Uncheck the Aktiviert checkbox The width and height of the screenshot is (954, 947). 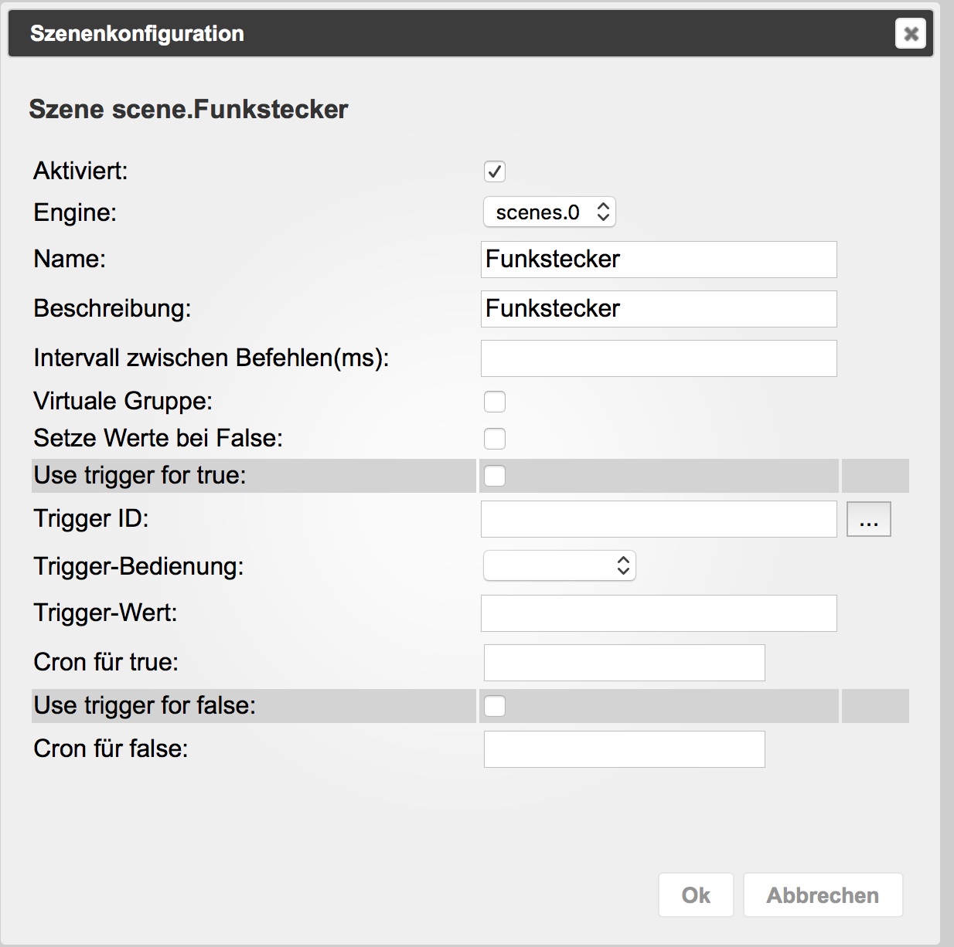(x=495, y=171)
